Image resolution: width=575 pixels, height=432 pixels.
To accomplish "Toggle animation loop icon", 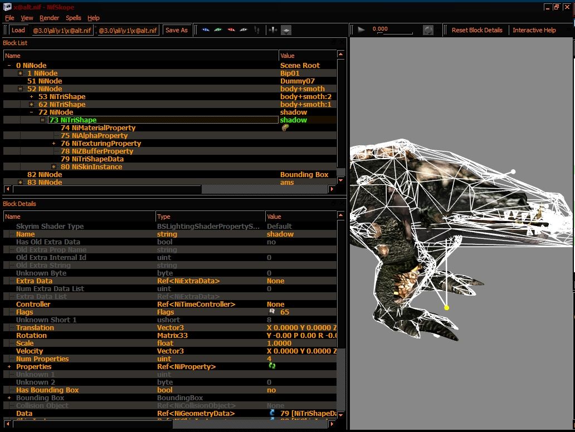I will point(428,30).
